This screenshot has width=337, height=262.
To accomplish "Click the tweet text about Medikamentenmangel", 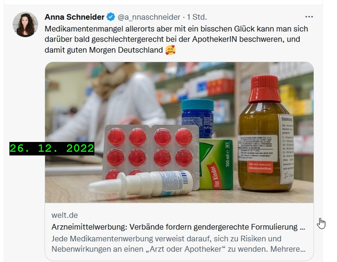I will click(176, 39).
